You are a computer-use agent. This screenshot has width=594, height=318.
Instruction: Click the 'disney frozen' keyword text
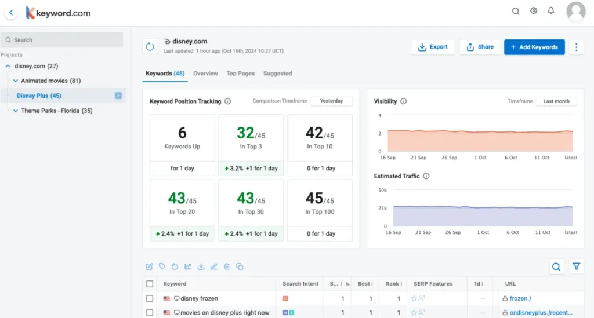pyautogui.click(x=200, y=298)
